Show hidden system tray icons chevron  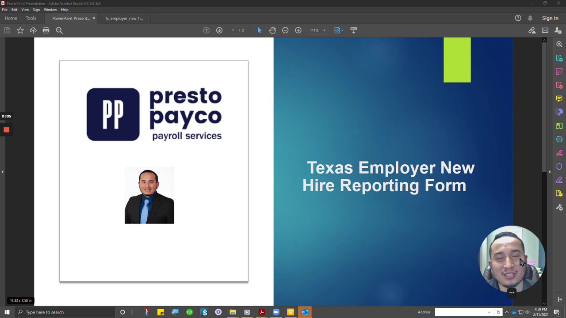(507, 312)
